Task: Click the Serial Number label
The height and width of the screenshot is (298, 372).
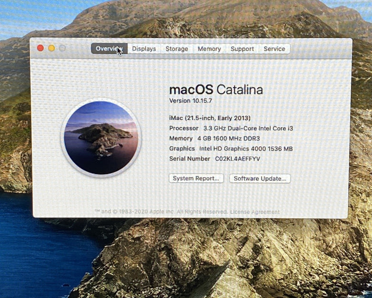Action: 189,159
